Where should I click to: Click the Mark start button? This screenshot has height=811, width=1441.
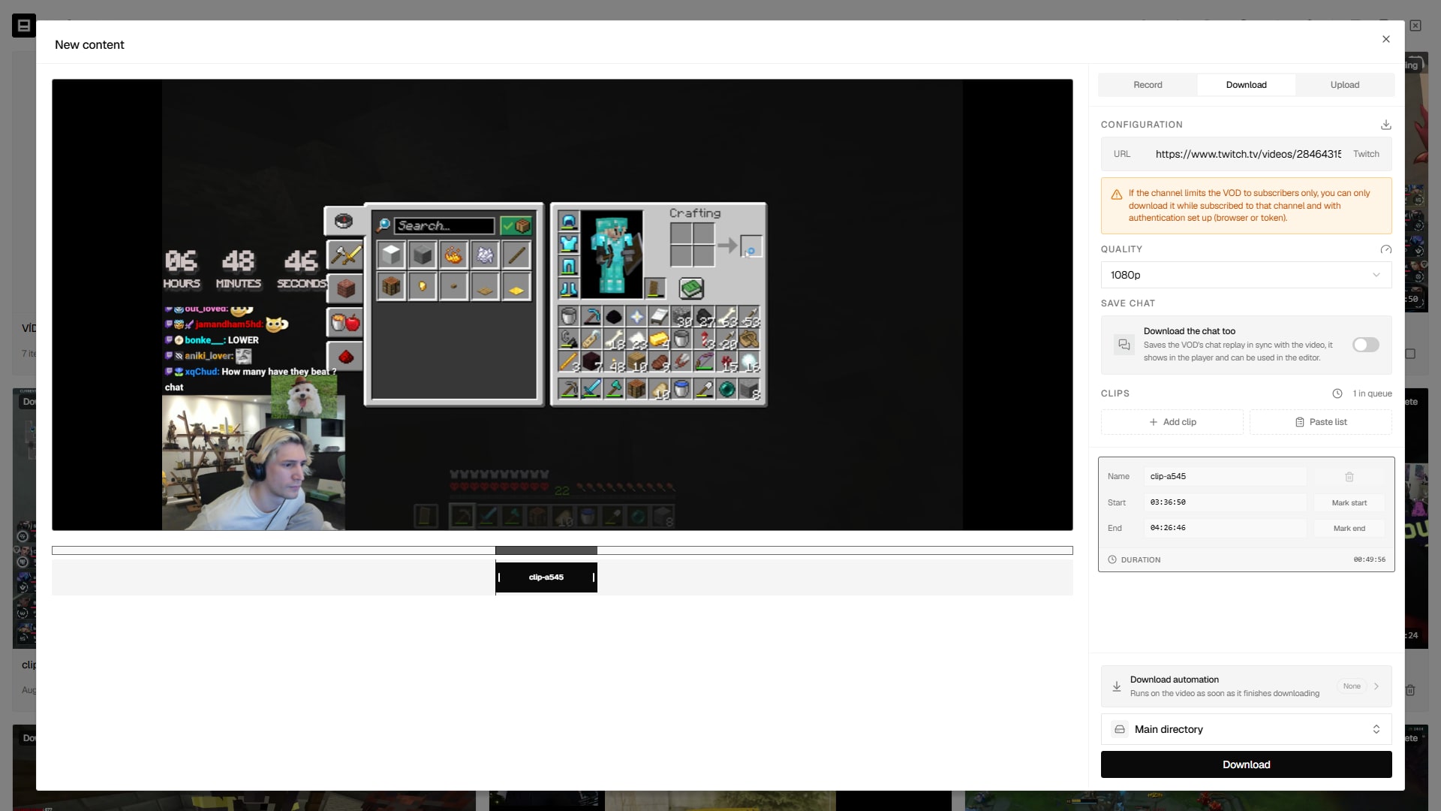[1349, 502]
